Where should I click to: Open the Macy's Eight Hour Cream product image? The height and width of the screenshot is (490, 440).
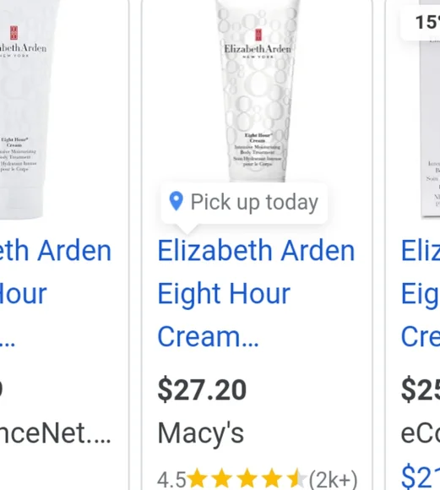point(258,90)
